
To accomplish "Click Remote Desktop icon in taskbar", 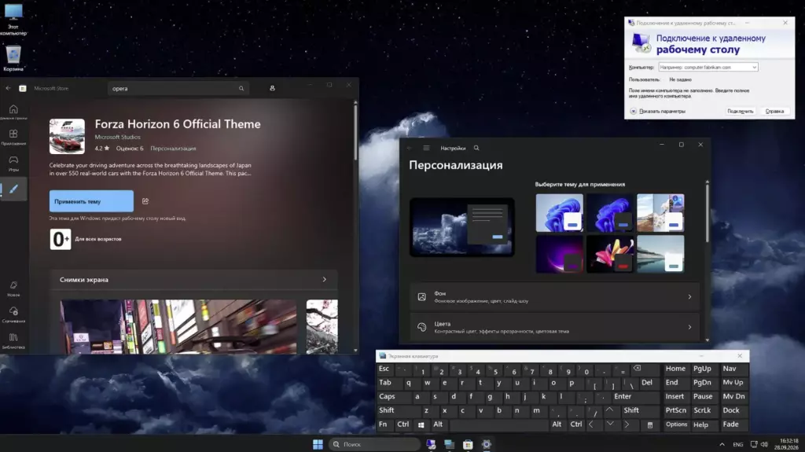I will tap(431, 444).
